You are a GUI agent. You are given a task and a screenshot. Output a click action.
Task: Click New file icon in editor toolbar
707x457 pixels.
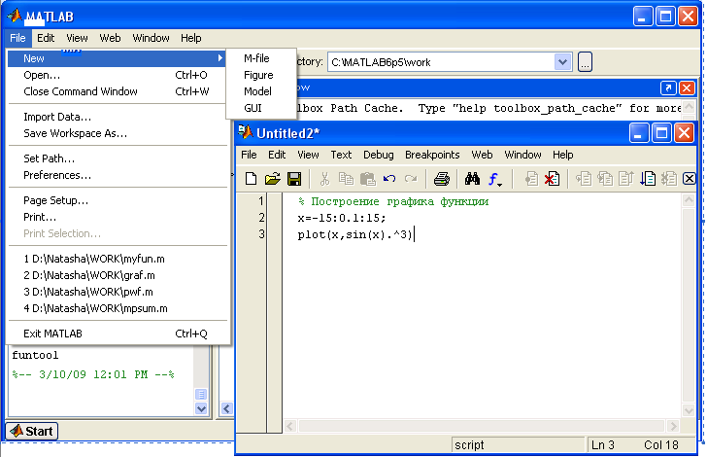252,179
